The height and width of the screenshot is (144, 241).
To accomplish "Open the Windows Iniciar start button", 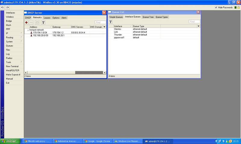I will (x=10, y=141).
